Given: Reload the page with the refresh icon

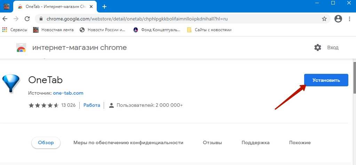Looking at the screenshot, I should click(27, 19).
